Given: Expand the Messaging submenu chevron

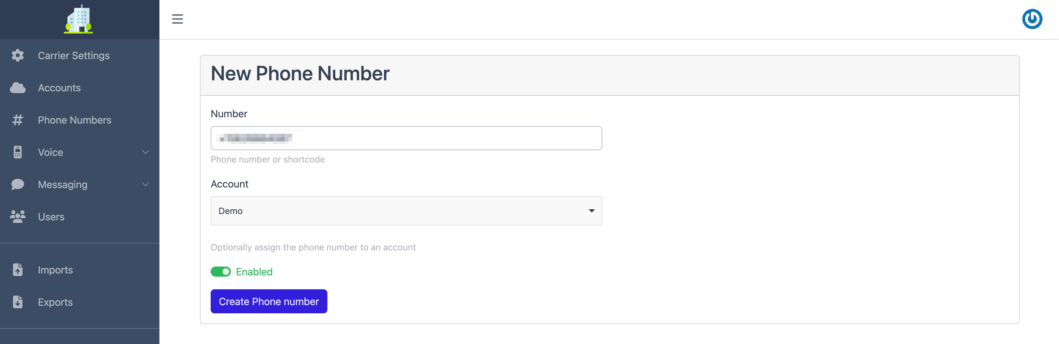Looking at the screenshot, I should point(146,185).
